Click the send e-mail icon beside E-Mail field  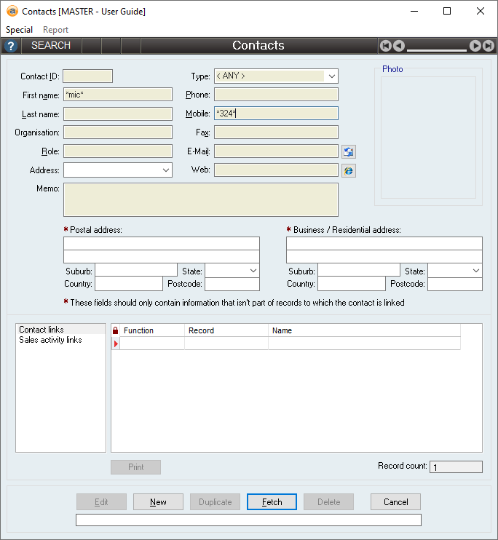[x=349, y=151]
